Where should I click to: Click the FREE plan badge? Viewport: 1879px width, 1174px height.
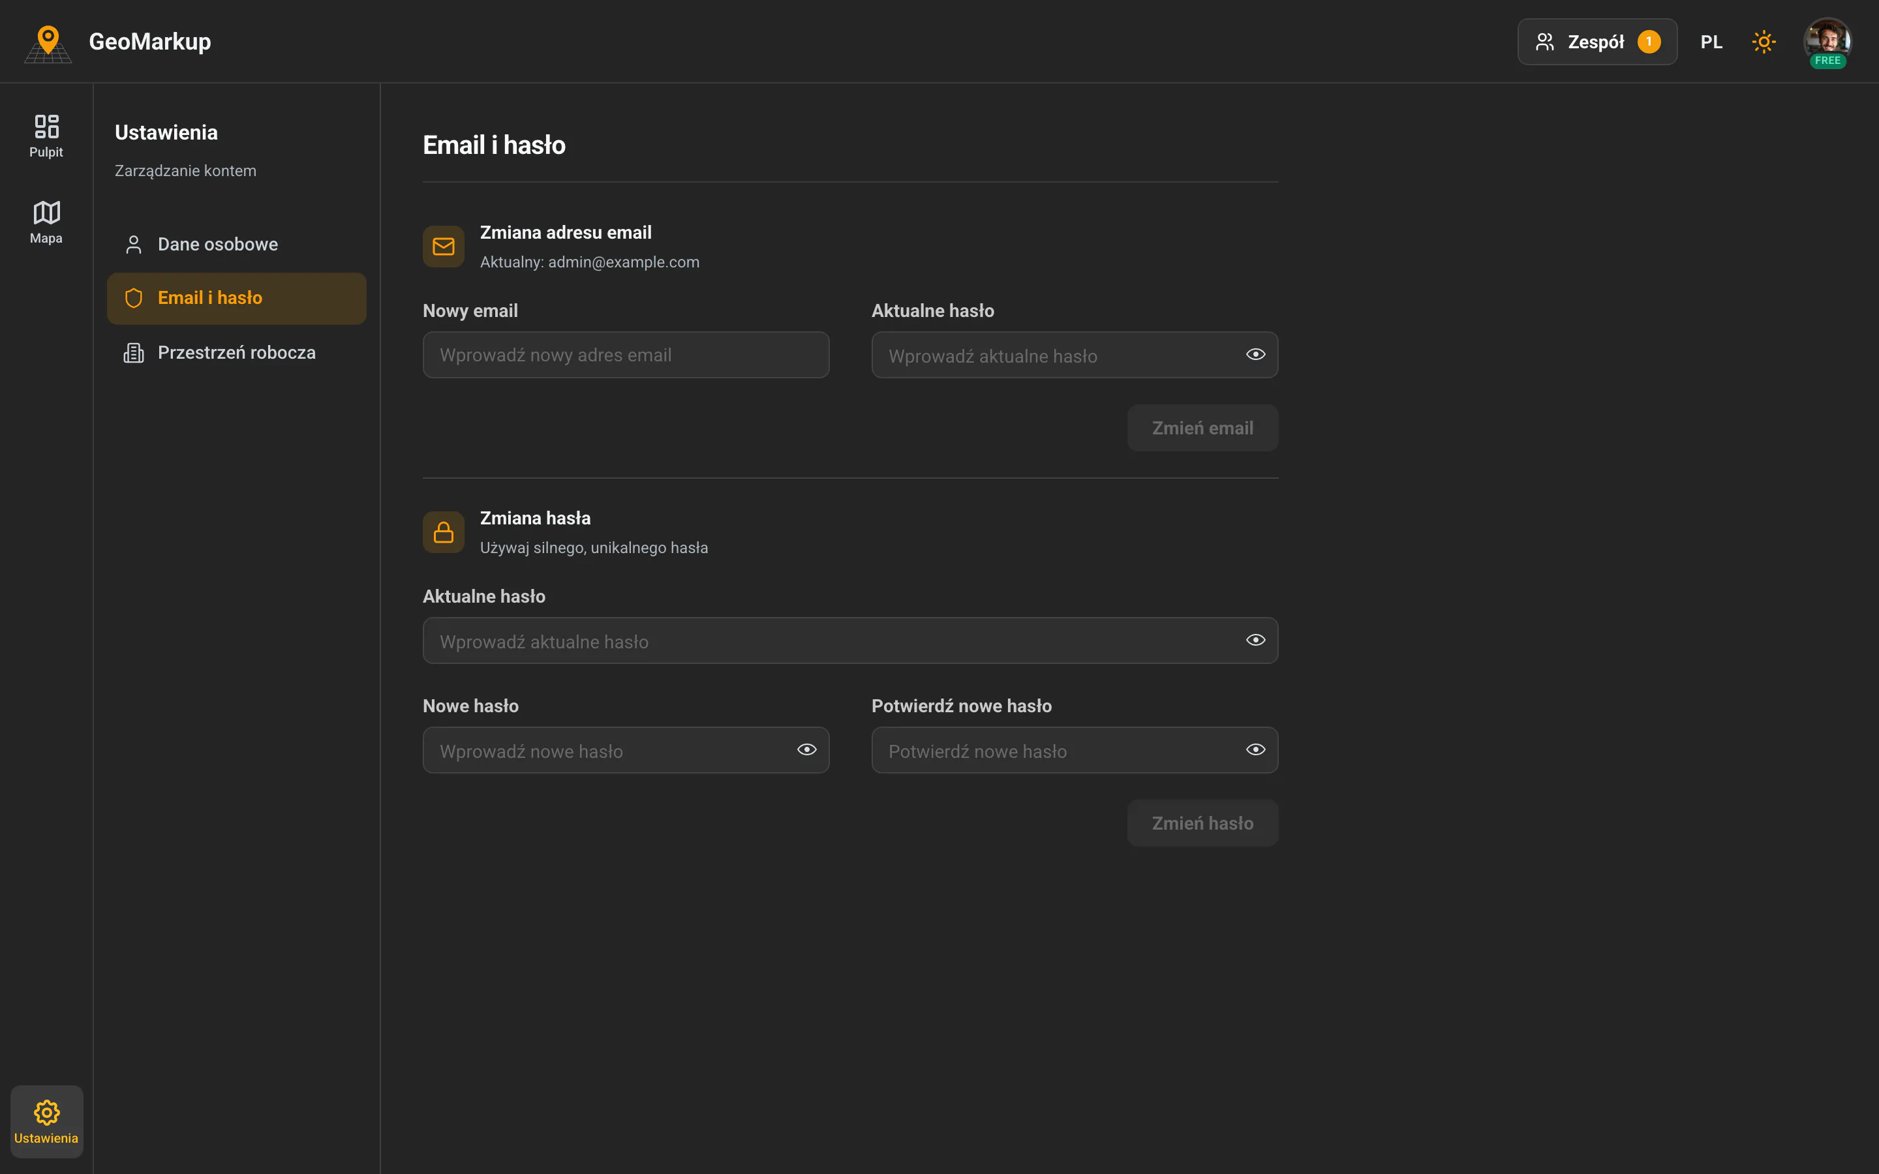pos(1827,61)
